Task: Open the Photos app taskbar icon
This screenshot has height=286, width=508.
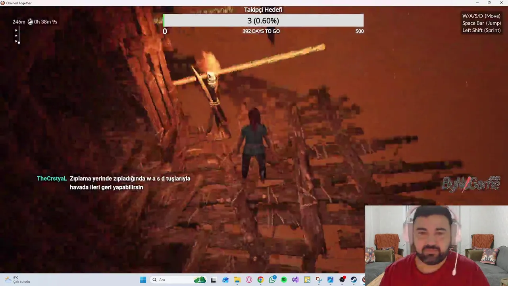Action: 330,280
